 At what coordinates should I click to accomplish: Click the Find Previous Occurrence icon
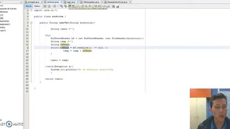pyautogui.click(x=65, y=6)
